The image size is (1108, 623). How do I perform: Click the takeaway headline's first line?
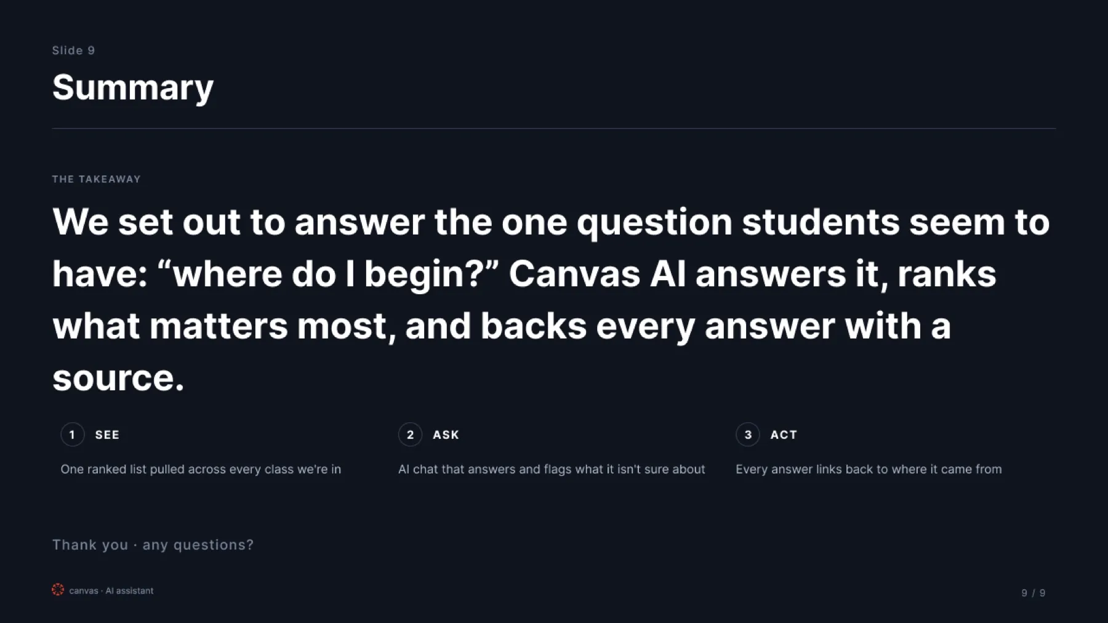tap(551, 222)
